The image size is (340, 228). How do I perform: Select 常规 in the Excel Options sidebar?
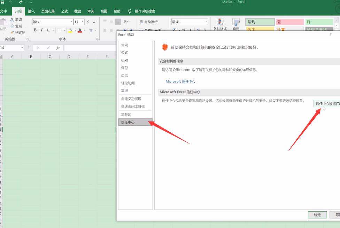pyautogui.click(x=135, y=45)
